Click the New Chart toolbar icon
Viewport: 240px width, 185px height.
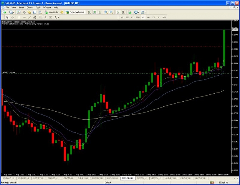coord(5,12)
